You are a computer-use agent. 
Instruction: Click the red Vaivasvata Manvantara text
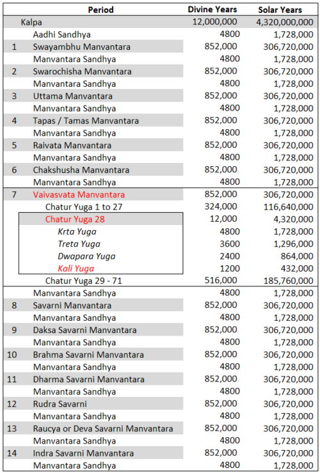[x=79, y=194]
